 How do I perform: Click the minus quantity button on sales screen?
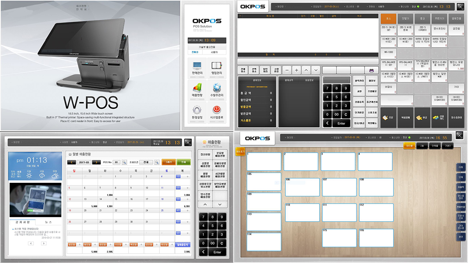[x=287, y=70]
